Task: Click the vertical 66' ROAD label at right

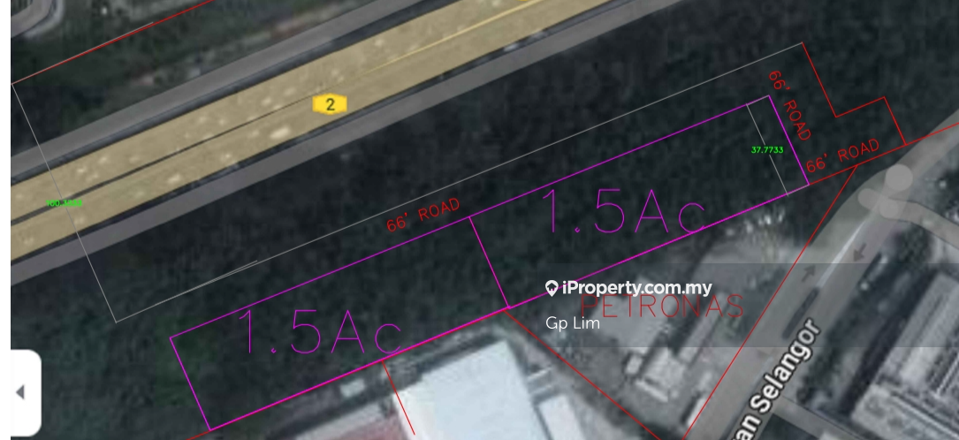Action: pos(789,106)
